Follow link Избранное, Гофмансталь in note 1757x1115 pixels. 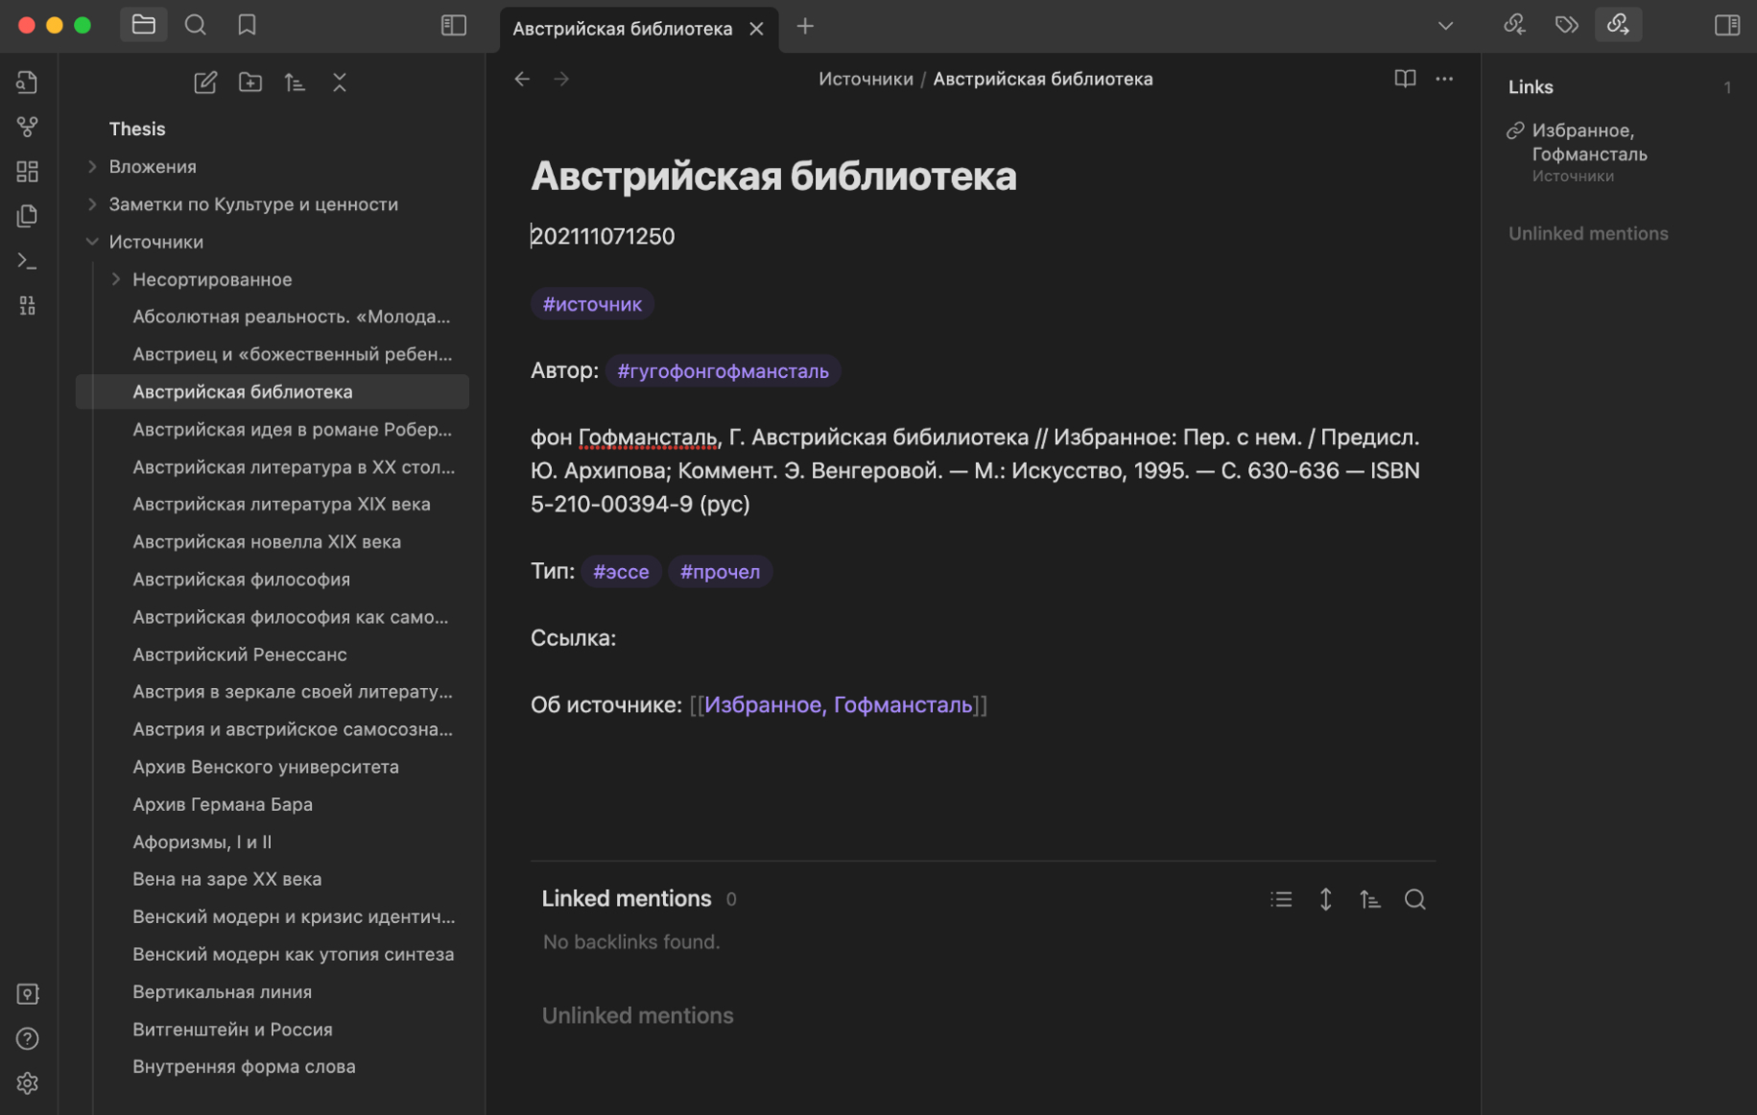tap(838, 705)
